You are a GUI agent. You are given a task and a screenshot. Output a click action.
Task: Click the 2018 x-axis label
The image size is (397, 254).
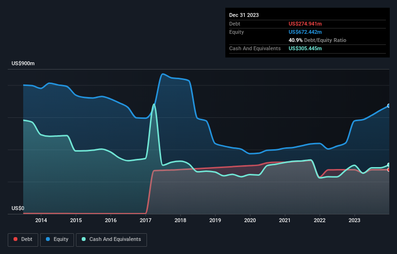(180, 220)
